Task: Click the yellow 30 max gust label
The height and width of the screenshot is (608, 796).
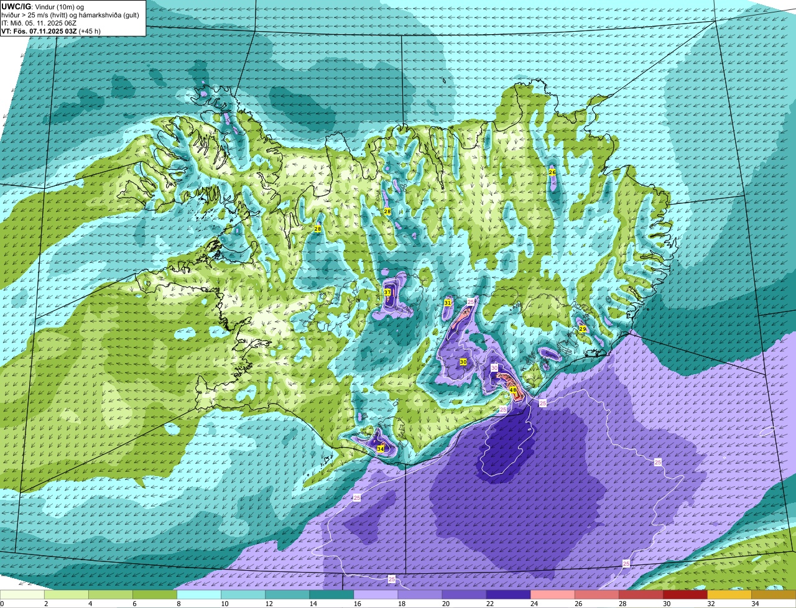Action: [463, 362]
